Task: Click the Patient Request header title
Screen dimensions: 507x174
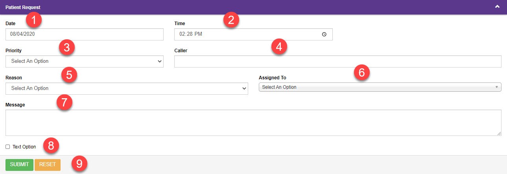Action: pos(23,7)
